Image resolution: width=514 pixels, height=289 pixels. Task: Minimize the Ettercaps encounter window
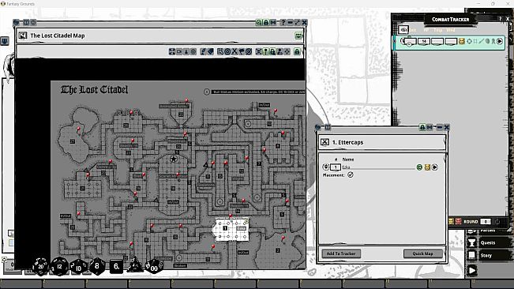pyautogui.click(x=440, y=127)
